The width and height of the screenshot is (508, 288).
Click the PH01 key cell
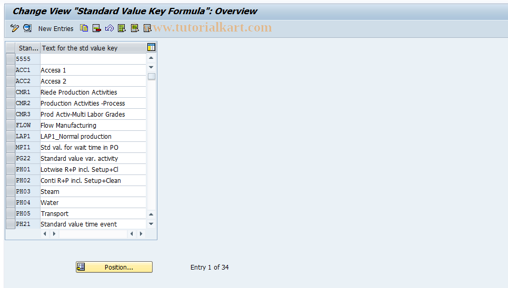(x=27, y=169)
